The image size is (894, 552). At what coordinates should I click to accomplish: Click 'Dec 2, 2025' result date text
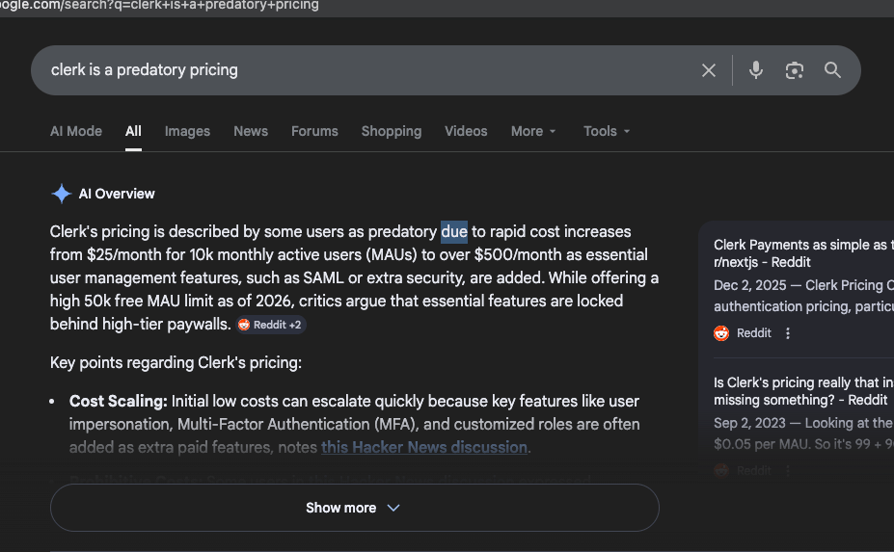[749, 285]
